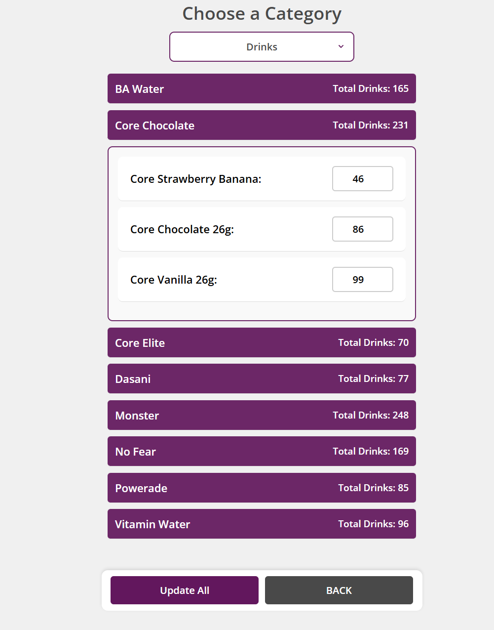This screenshot has width=494, height=630.
Task: Expand the Core Elite section
Action: coord(261,343)
